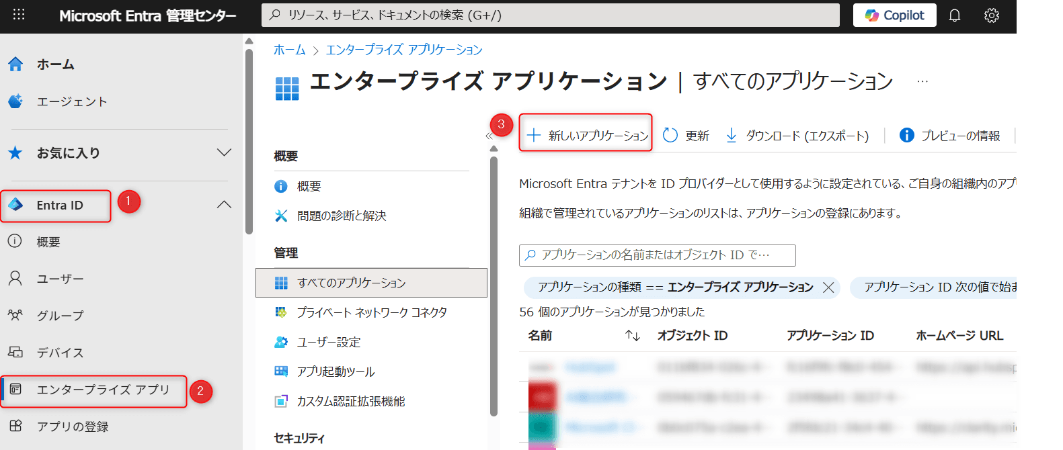Click オブジェクト ID column header
The image size is (1063, 450).
[x=692, y=335]
